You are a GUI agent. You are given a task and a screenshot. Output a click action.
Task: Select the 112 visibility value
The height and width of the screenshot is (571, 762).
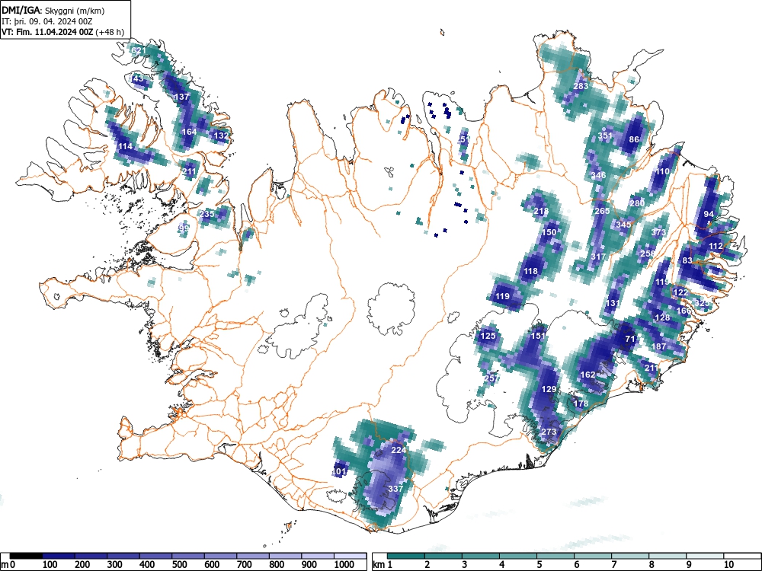(716, 246)
